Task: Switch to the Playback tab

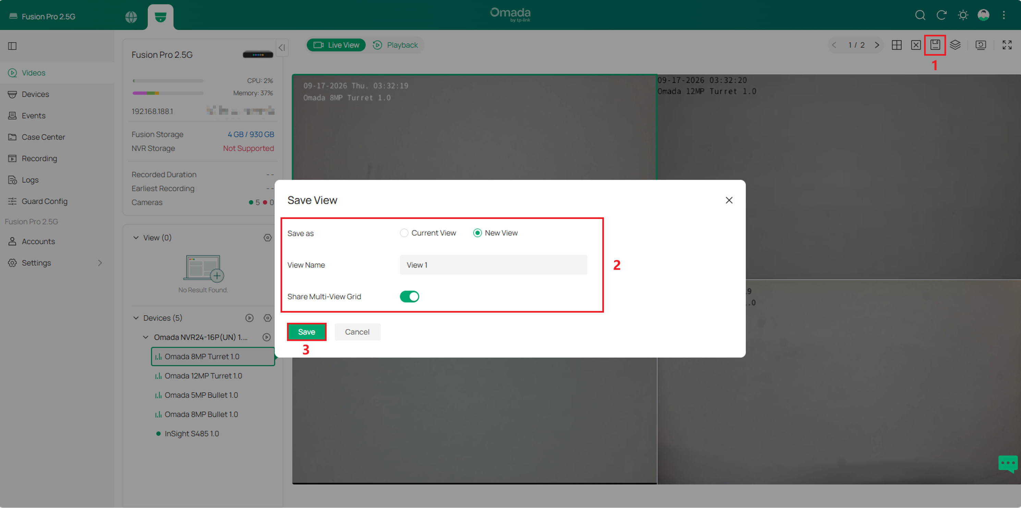Action: point(396,45)
